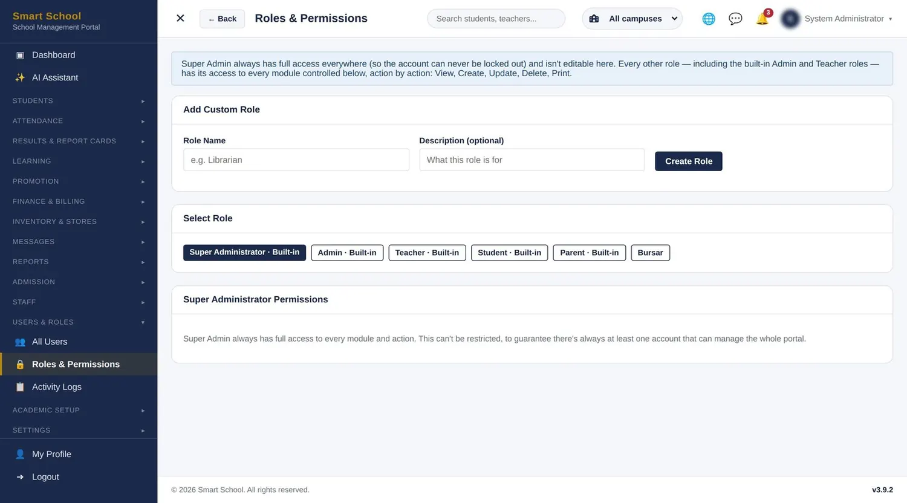Viewport: 907px width, 503px height.
Task: Open the System Administrator user menu arrow
Action: click(890, 19)
